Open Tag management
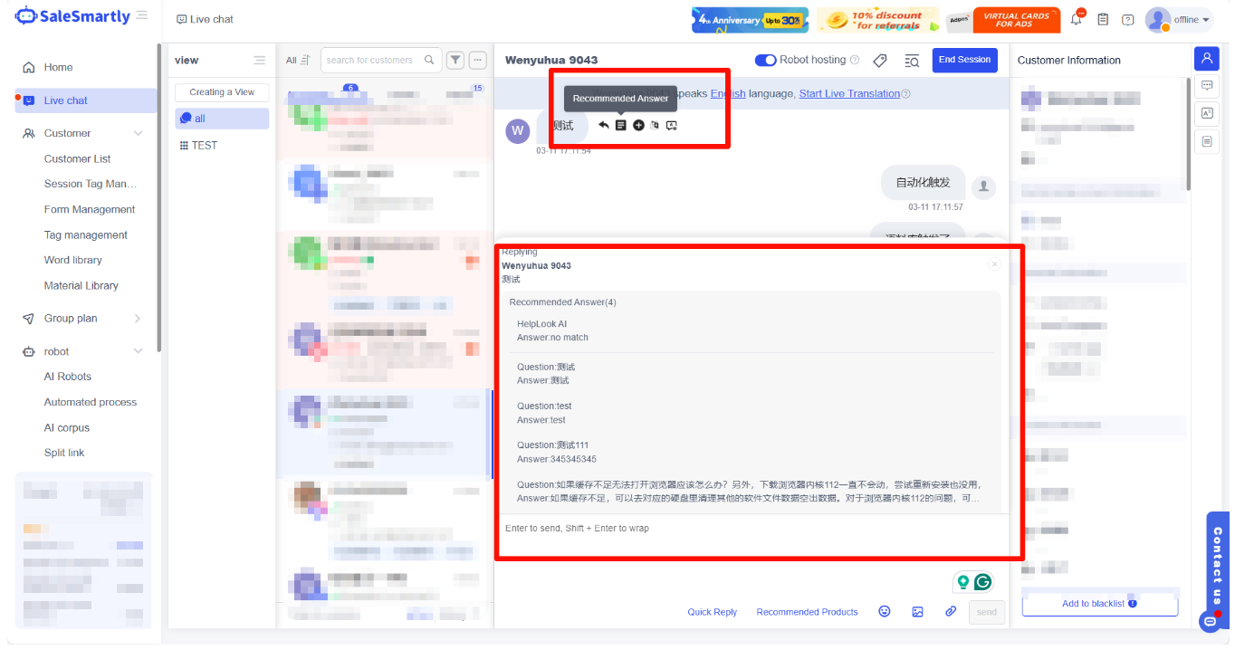This screenshot has height=650, width=1235. pyautogui.click(x=86, y=234)
